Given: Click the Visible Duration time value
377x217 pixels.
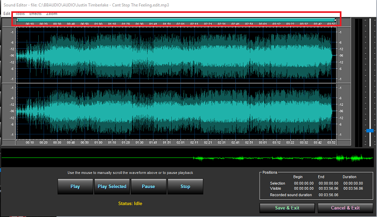Looking at the screenshot, I should 353,189.
